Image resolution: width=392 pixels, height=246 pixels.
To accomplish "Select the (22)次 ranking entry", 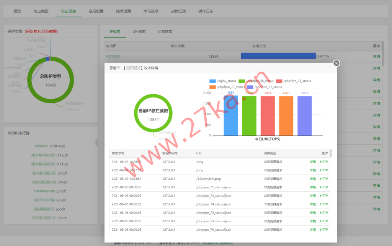I will pyautogui.click(x=50, y=209).
